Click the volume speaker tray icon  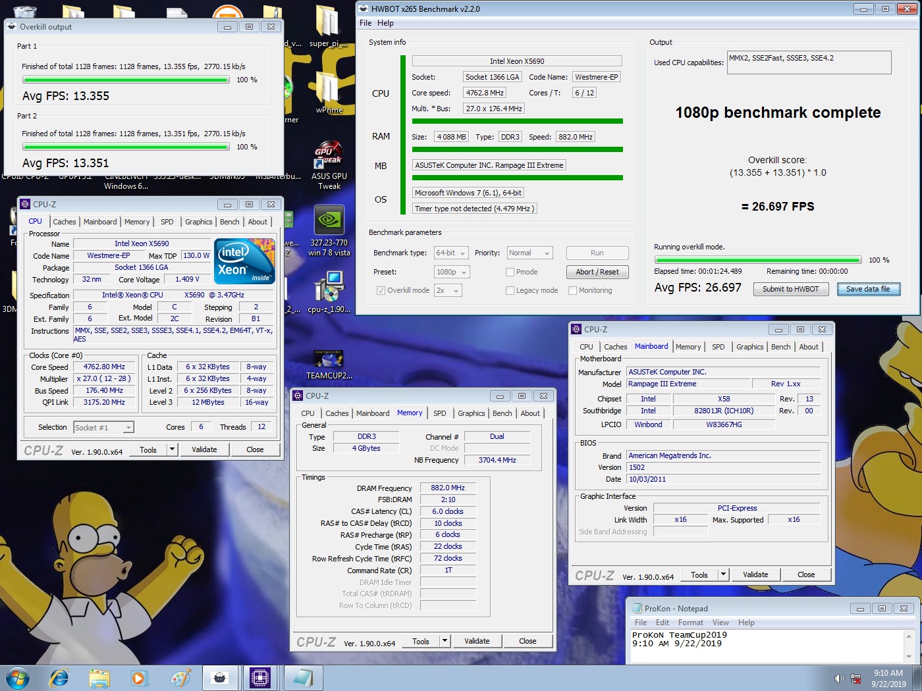click(x=839, y=678)
